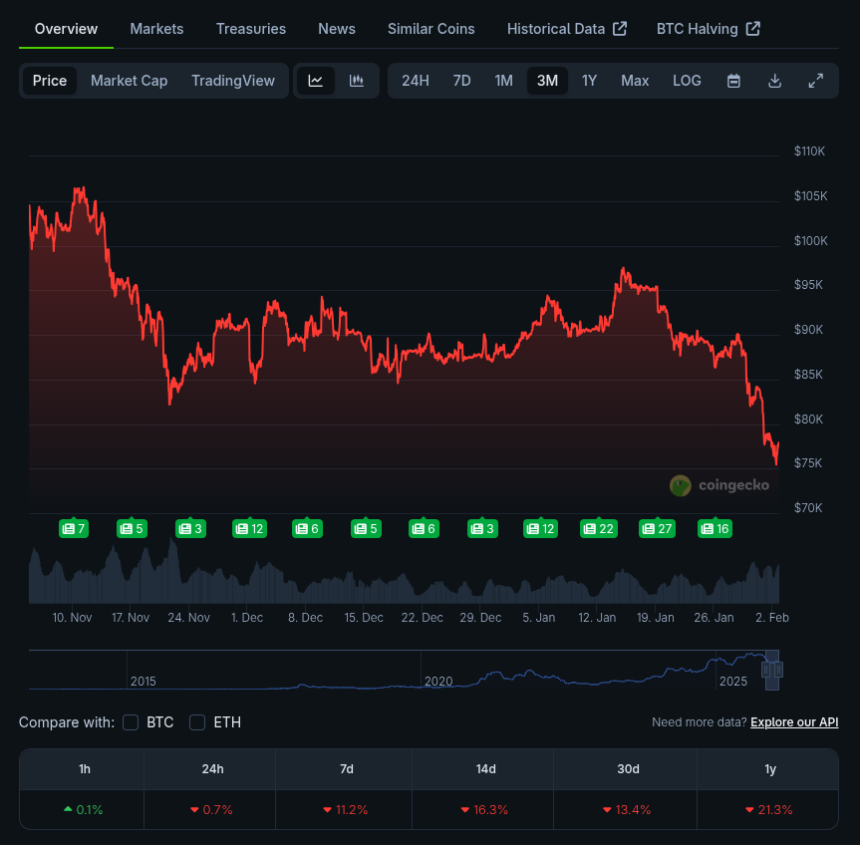Open the Treasuries tab
The height and width of the screenshot is (845, 860).
tap(251, 29)
